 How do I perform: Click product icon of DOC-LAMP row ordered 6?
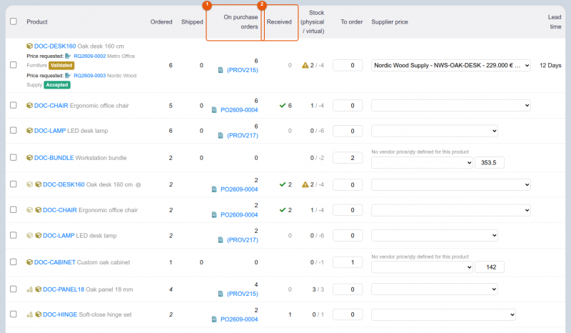29,131
